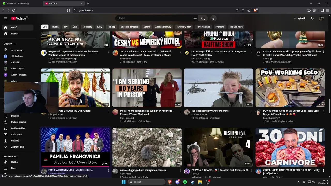The width and height of the screenshot is (331, 186).
Task: Bookmark this page icon
Action: click(68, 10)
